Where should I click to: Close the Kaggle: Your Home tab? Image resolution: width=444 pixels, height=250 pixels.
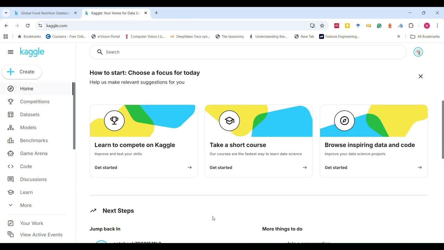(x=146, y=13)
